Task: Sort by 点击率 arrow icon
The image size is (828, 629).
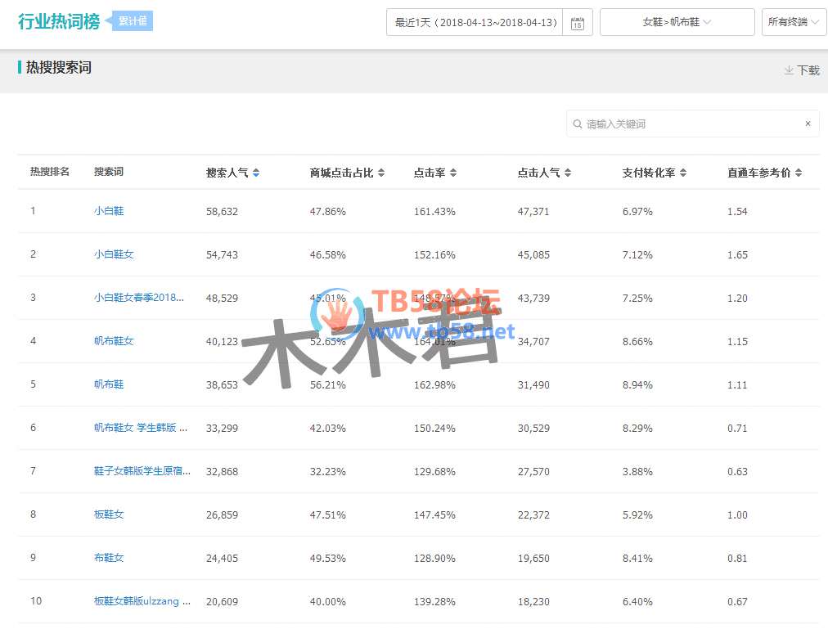Action: [453, 173]
